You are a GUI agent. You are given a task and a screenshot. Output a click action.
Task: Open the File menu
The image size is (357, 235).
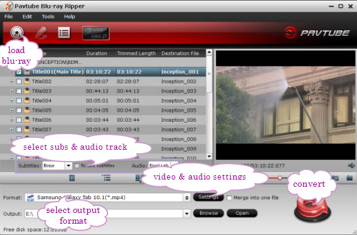coord(8,17)
